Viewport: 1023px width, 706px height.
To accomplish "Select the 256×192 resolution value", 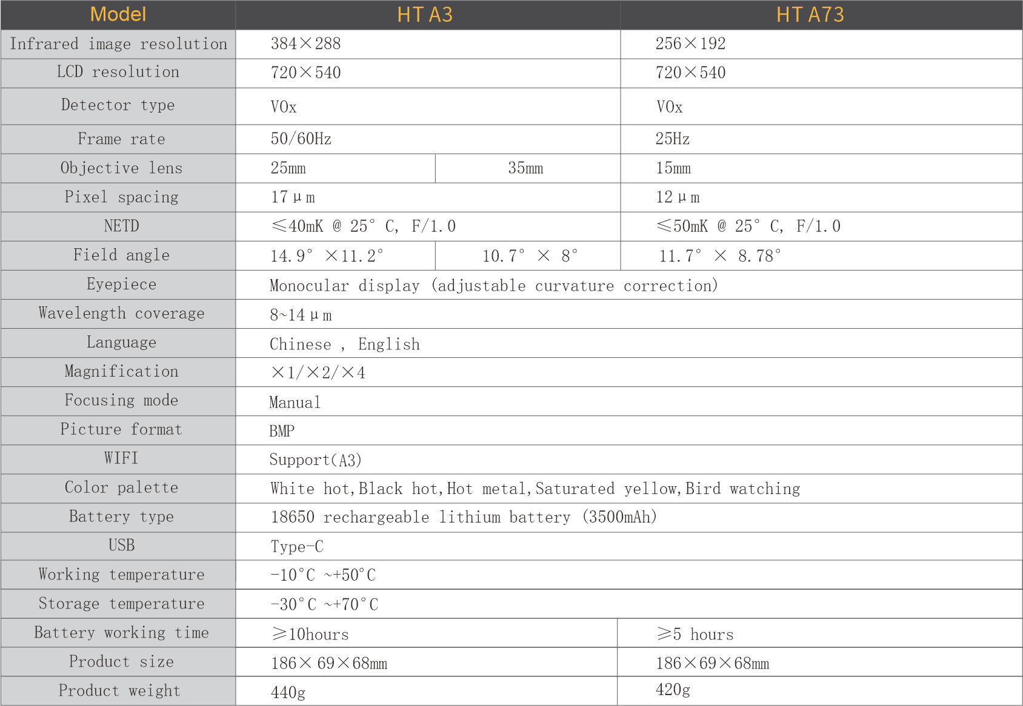I will point(690,44).
